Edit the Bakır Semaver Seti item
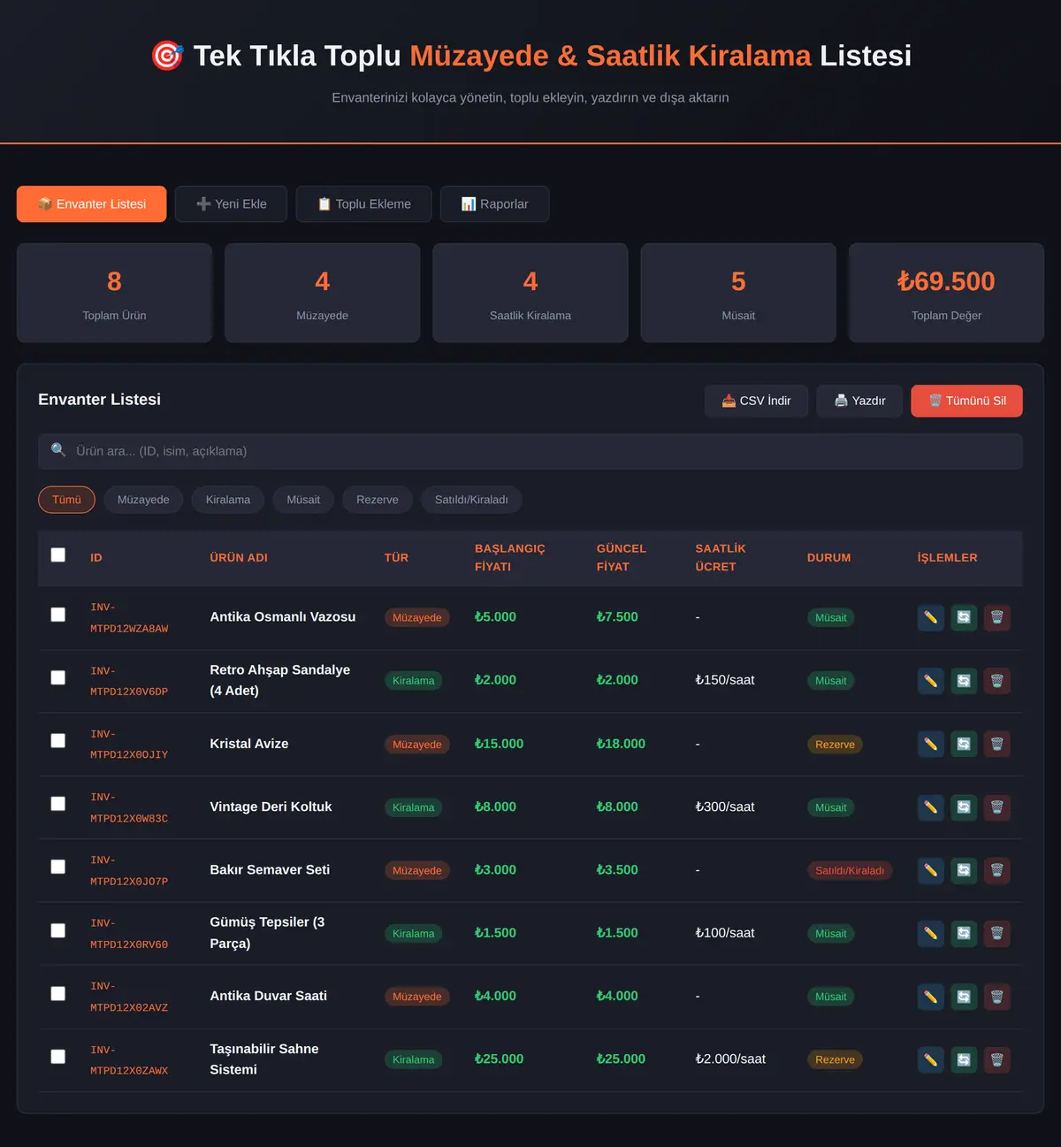 pyautogui.click(x=930, y=870)
